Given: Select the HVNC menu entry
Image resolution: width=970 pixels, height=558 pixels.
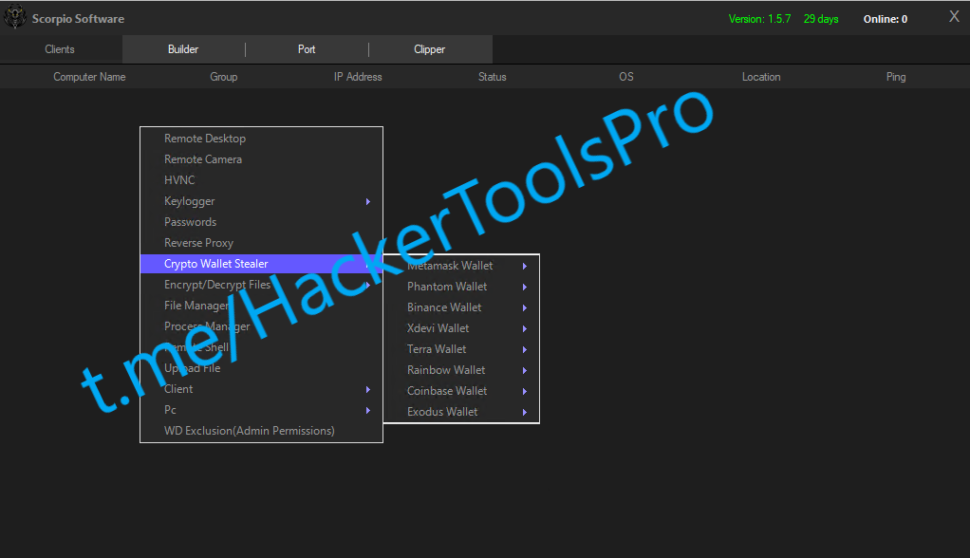Looking at the screenshot, I should (261, 180).
